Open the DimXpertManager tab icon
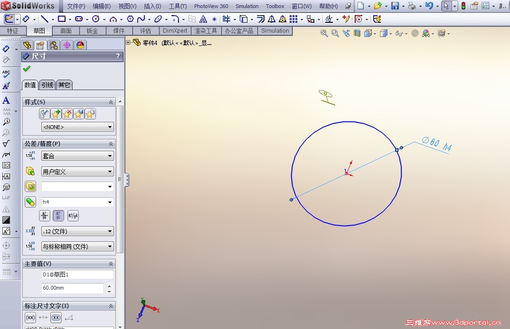The width and height of the screenshot is (510, 329). 67,45
